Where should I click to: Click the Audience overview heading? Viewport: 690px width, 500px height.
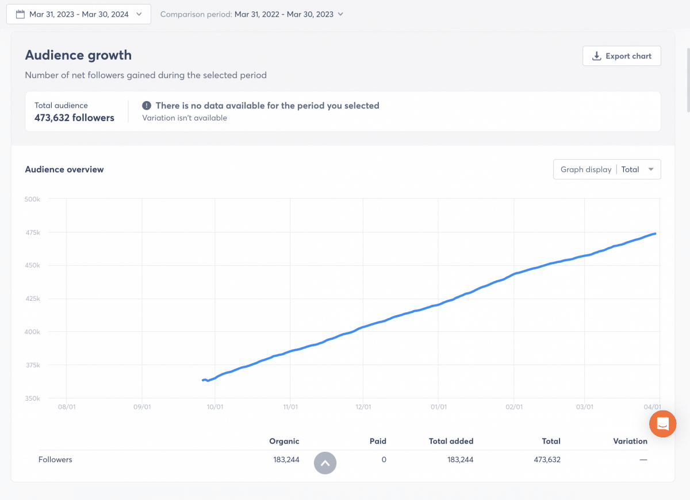point(64,169)
